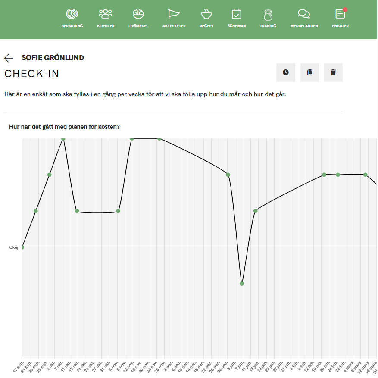The width and height of the screenshot is (378, 378).
Task: Open check-in history with the clock icon
Action: 286,72
